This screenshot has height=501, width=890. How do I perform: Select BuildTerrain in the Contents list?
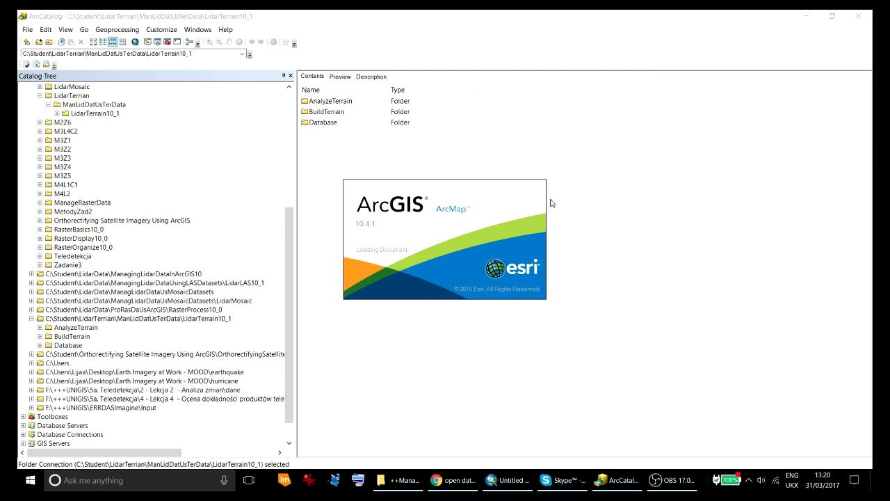point(326,112)
